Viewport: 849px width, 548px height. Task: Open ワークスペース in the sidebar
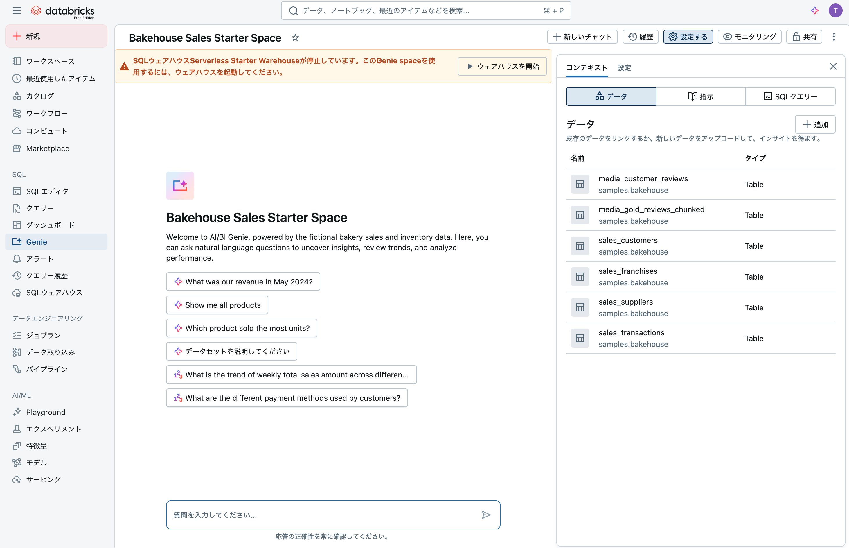coord(56,61)
